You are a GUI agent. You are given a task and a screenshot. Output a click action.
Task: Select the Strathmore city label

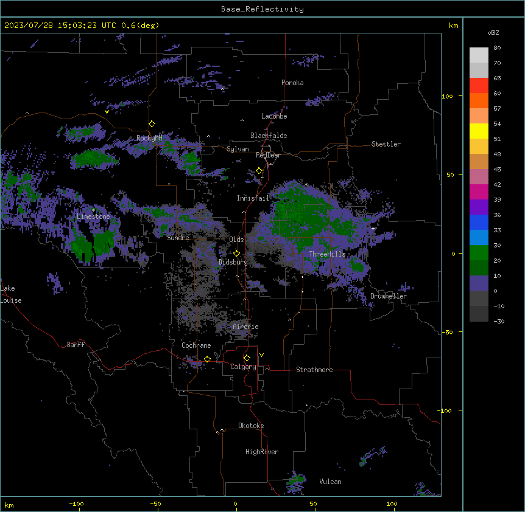(x=314, y=370)
